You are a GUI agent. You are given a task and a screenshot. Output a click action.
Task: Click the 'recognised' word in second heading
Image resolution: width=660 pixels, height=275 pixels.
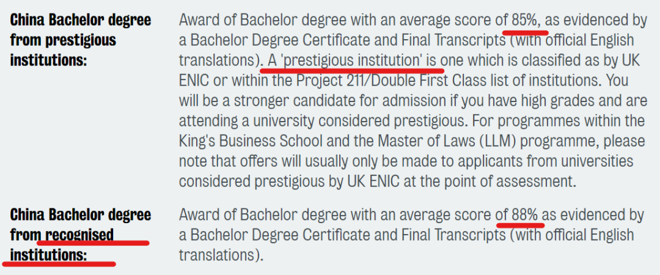point(79,234)
